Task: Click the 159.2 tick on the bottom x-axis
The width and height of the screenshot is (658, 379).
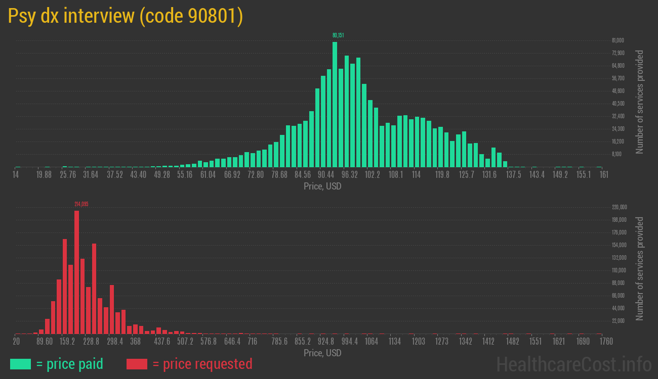Action: pyautogui.click(x=67, y=342)
